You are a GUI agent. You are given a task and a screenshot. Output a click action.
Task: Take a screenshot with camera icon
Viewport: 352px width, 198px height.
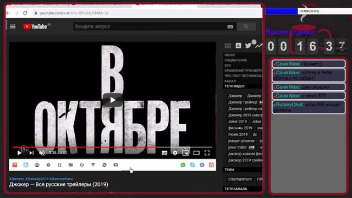116,165
